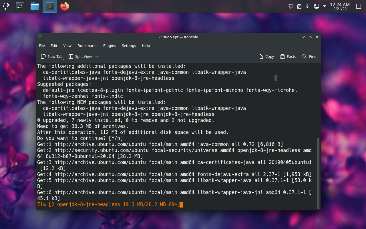Viewport: 366px width, 229px height.
Task: Mute audio via the volume tray icon
Action: pyautogui.click(x=308, y=6)
